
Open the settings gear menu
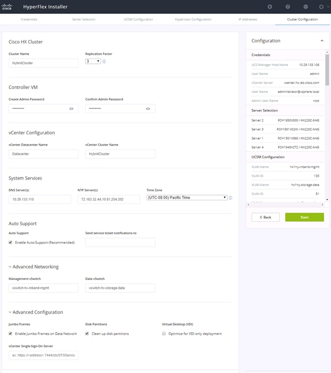[321, 7]
